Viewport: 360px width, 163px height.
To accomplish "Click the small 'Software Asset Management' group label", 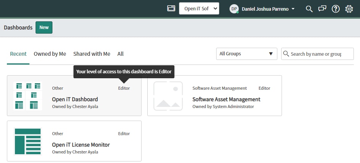I will click(x=220, y=88).
